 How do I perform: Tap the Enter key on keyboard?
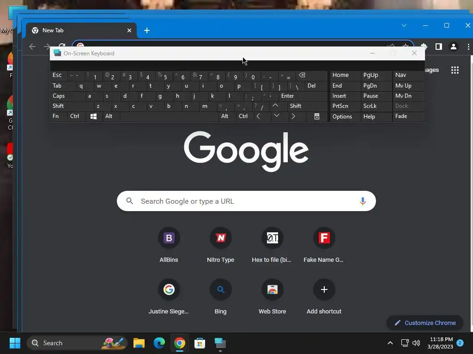pos(303,96)
